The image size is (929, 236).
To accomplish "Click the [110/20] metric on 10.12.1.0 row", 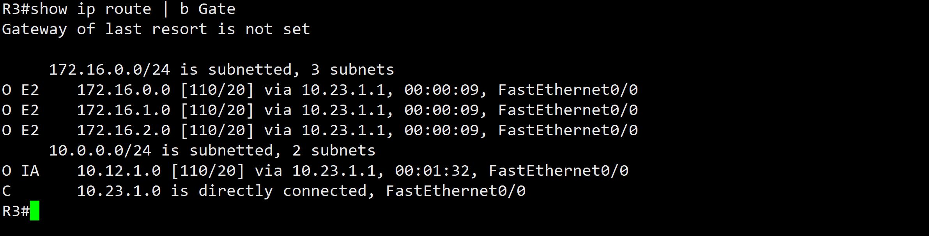I will (208, 171).
